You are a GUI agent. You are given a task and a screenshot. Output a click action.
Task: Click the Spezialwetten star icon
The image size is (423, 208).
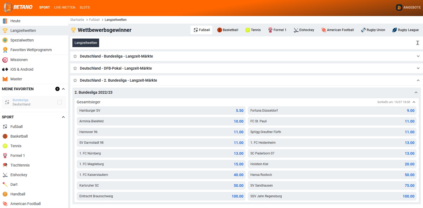[x=5, y=40]
